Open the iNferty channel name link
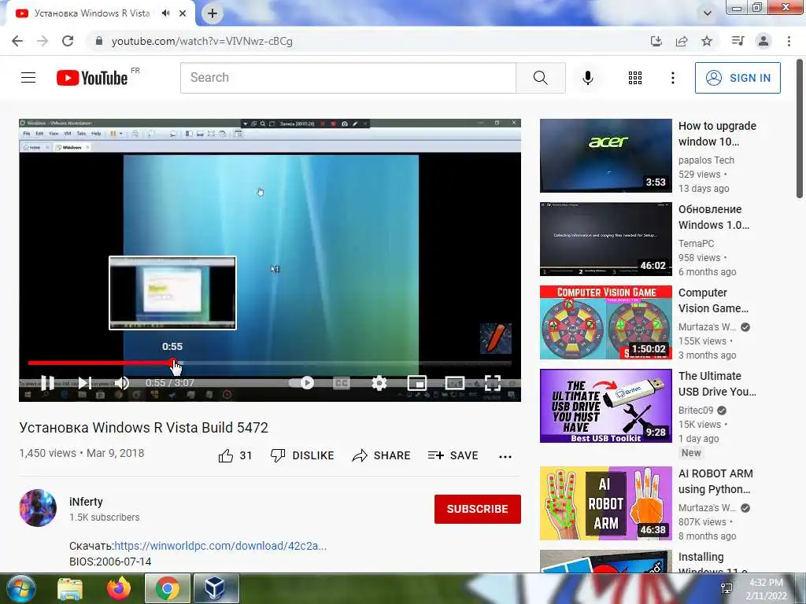806x604 pixels. click(86, 502)
